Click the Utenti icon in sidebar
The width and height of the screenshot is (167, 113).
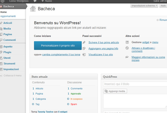tap(2, 58)
